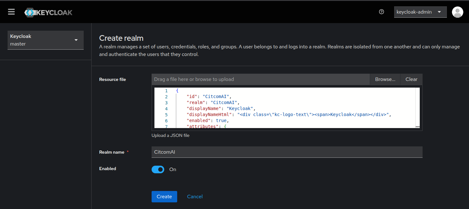
Task: Open the hamburger navigation menu
Action: point(11,12)
